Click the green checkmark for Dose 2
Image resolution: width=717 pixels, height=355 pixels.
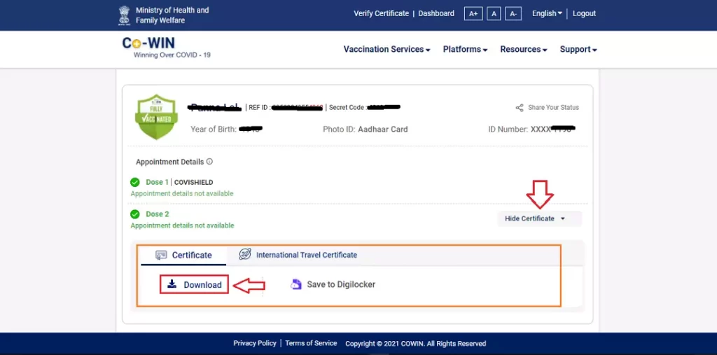click(x=135, y=214)
